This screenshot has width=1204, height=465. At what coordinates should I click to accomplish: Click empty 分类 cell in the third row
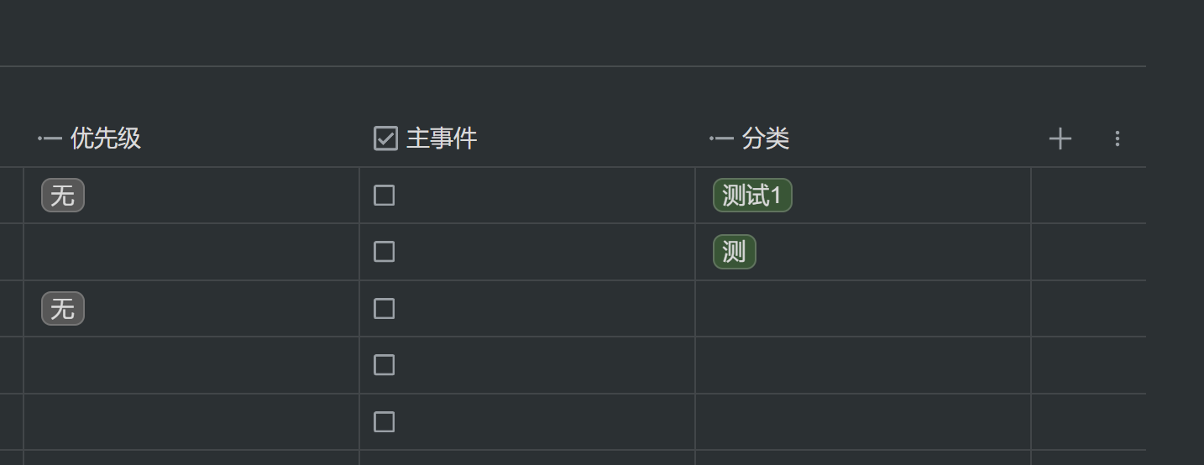point(863,309)
